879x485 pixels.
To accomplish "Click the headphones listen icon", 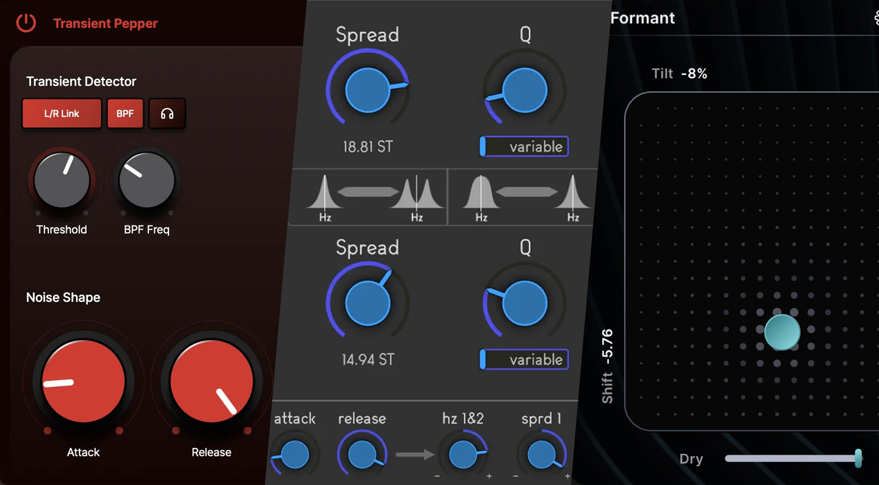I will (x=167, y=114).
